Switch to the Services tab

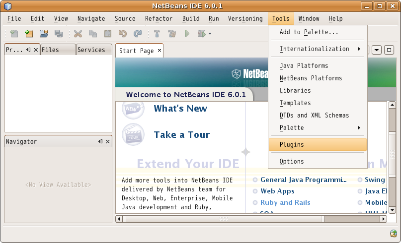pos(91,50)
